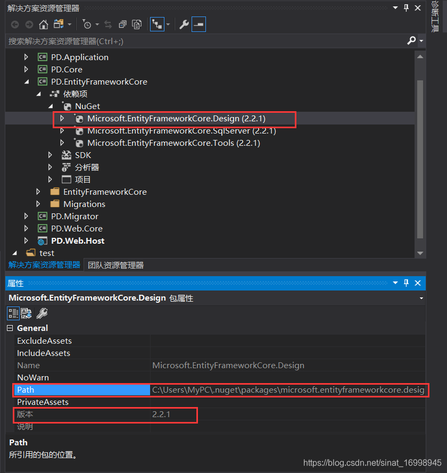Click the Migrations folder icon

[x=55, y=204]
